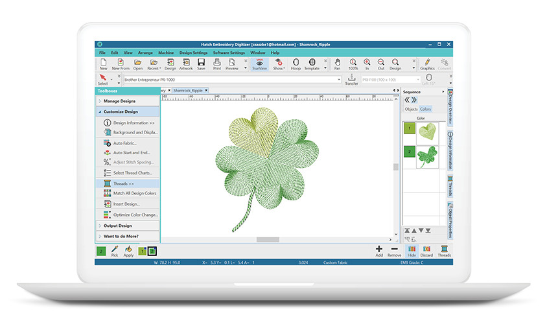This screenshot has height=328, width=547.
Task: Select the Pan tool
Action: (336, 64)
